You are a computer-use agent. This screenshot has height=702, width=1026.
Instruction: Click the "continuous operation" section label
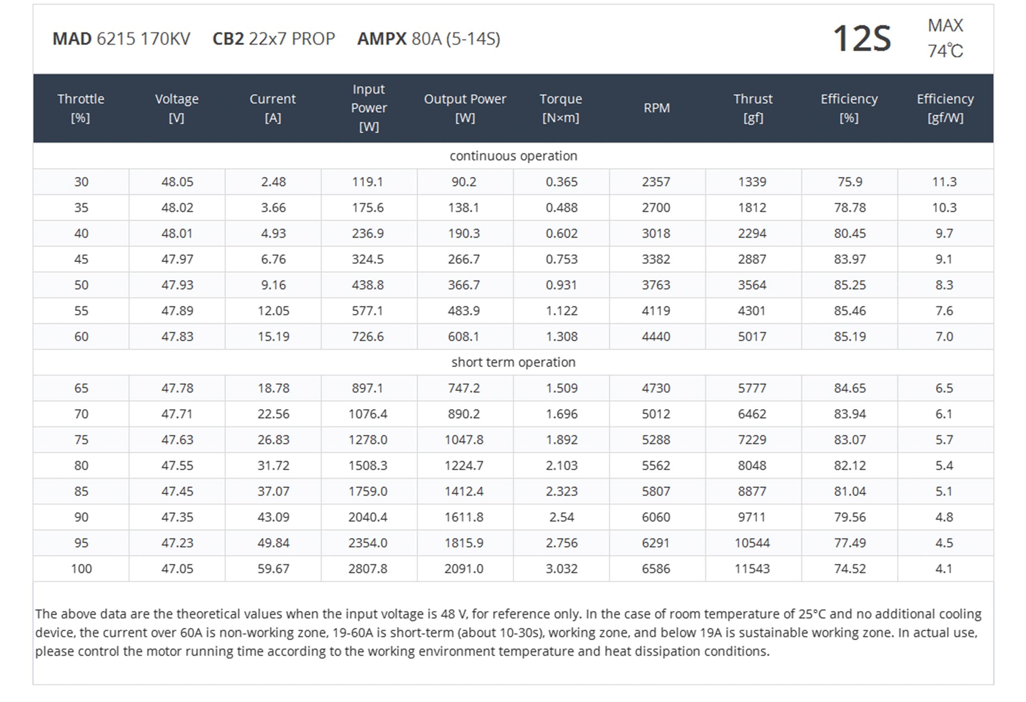(x=513, y=156)
